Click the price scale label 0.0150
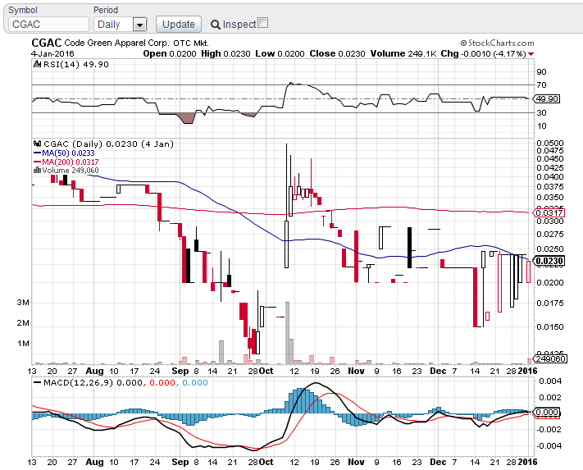The width and height of the screenshot is (583, 470). click(x=550, y=327)
